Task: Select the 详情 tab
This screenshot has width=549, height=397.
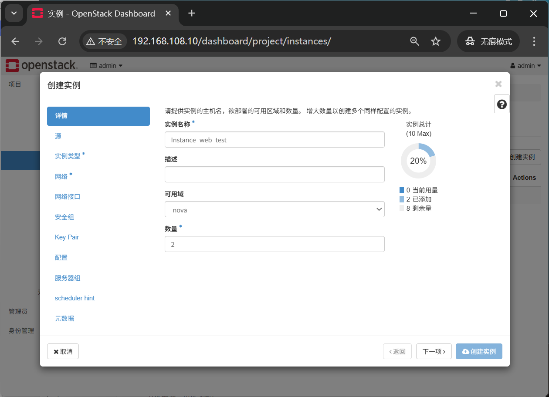Action: point(98,116)
